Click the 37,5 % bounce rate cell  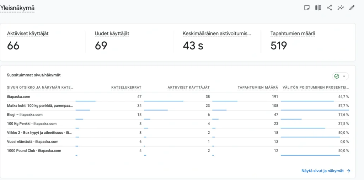click(x=343, y=124)
